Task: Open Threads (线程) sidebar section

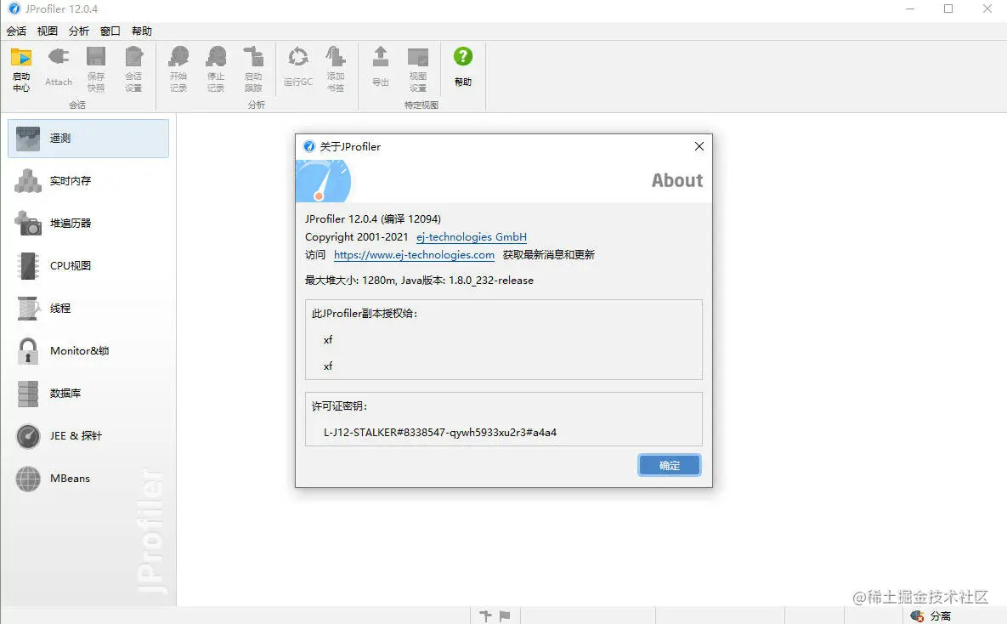Action: (88, 308)
